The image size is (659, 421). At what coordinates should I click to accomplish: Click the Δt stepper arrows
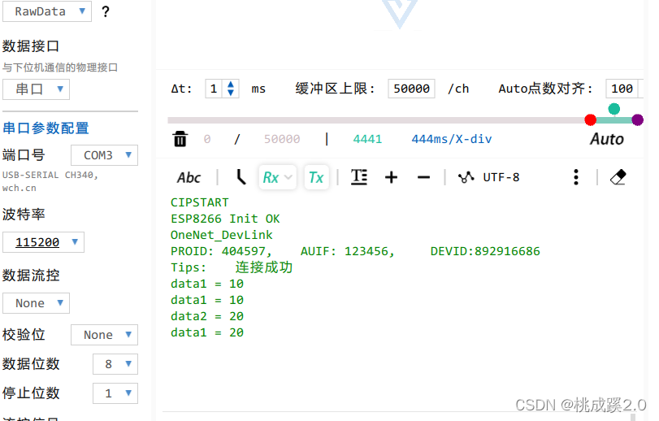pos(231,89)
